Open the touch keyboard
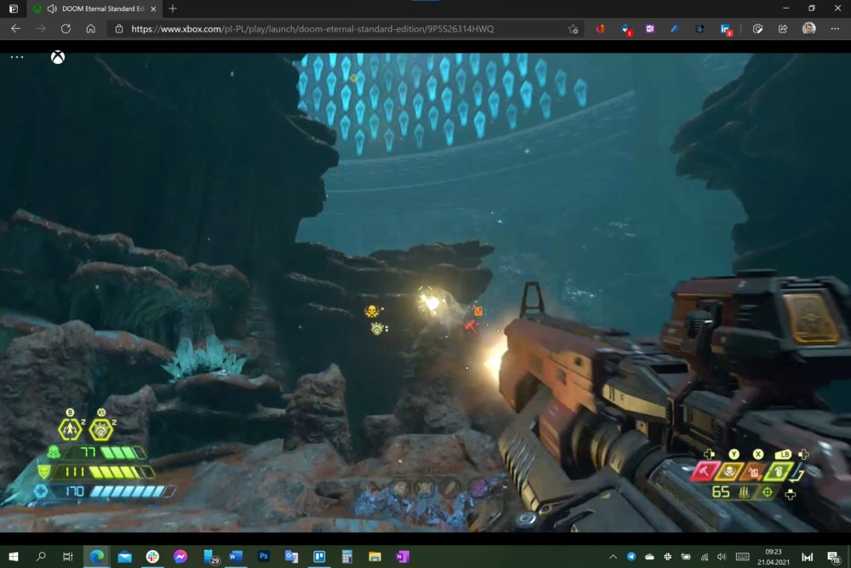Viewport: 851px width, 568px height. coord(742,557)
